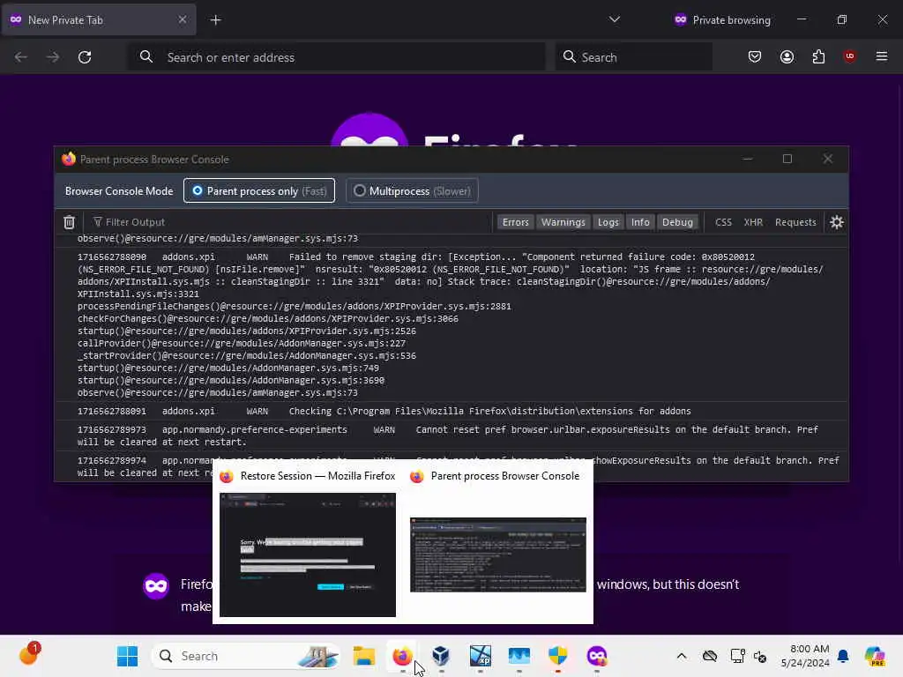Click the forward navigation arrow
The width and height of the screenshot is (903, 677).
pyautogui.click(x=52, y=57)
